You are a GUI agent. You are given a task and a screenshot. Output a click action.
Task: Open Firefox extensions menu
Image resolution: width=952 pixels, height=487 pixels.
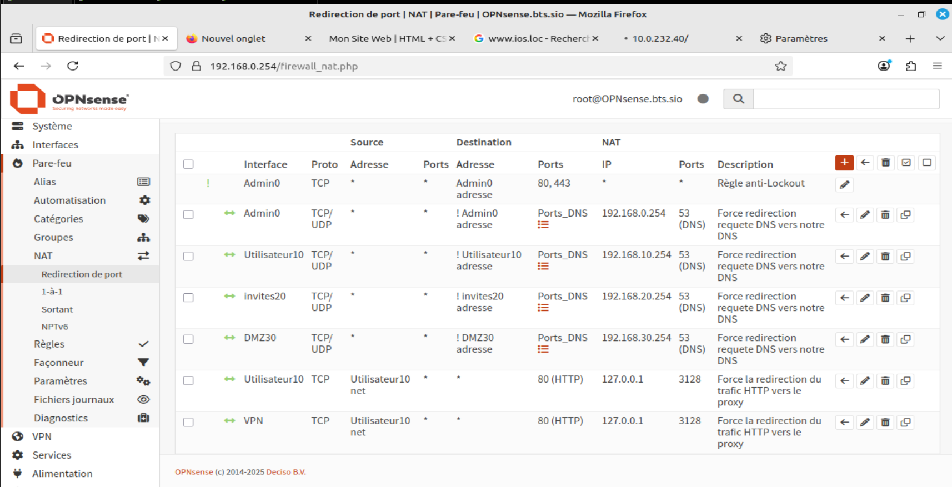click(911, 66)
